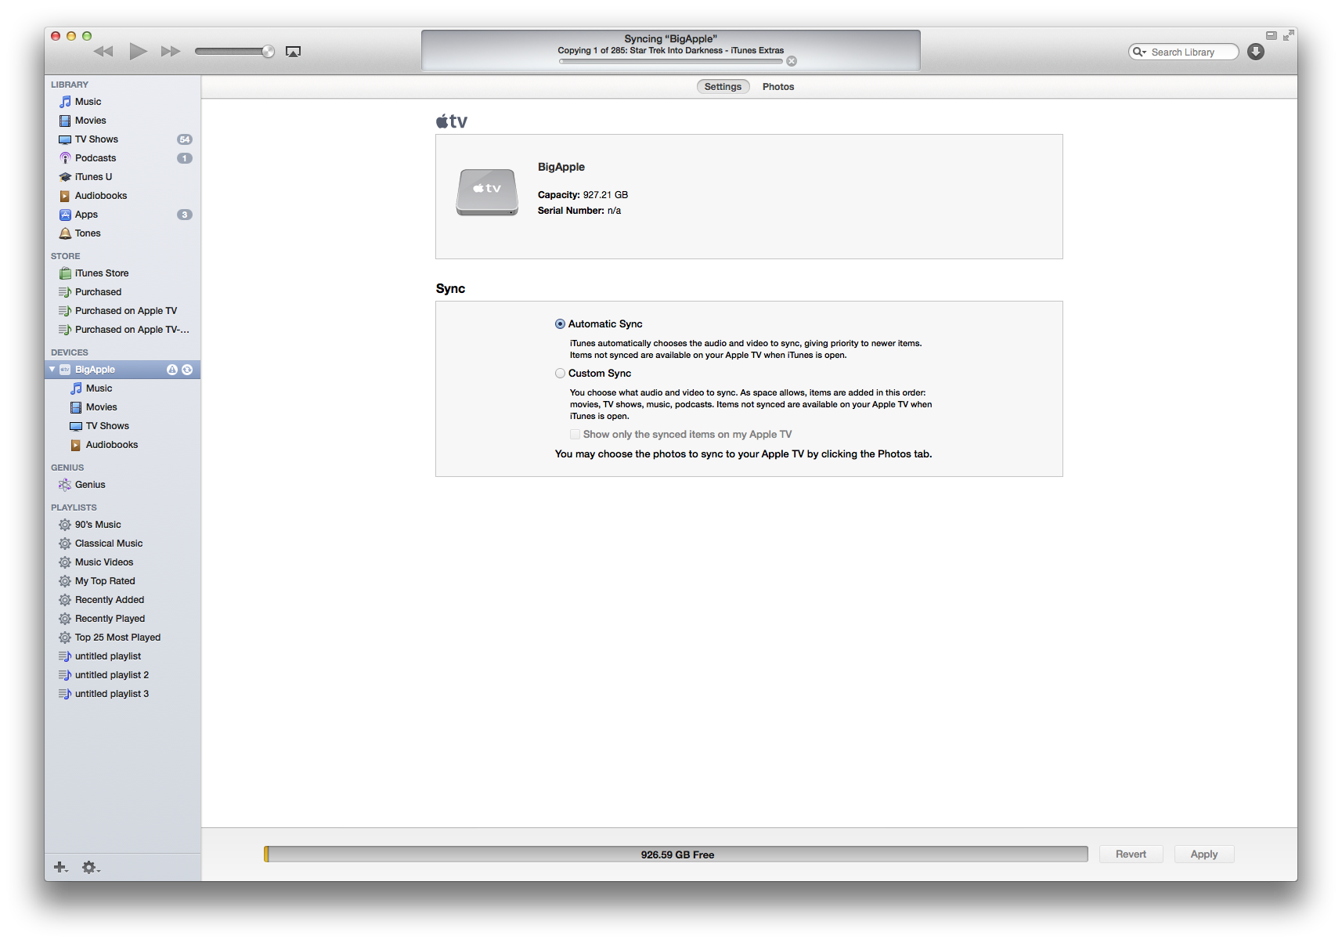Click the Apple TV device thumbnail
The image size is (1342, 943).
click(x=487, y=192)
